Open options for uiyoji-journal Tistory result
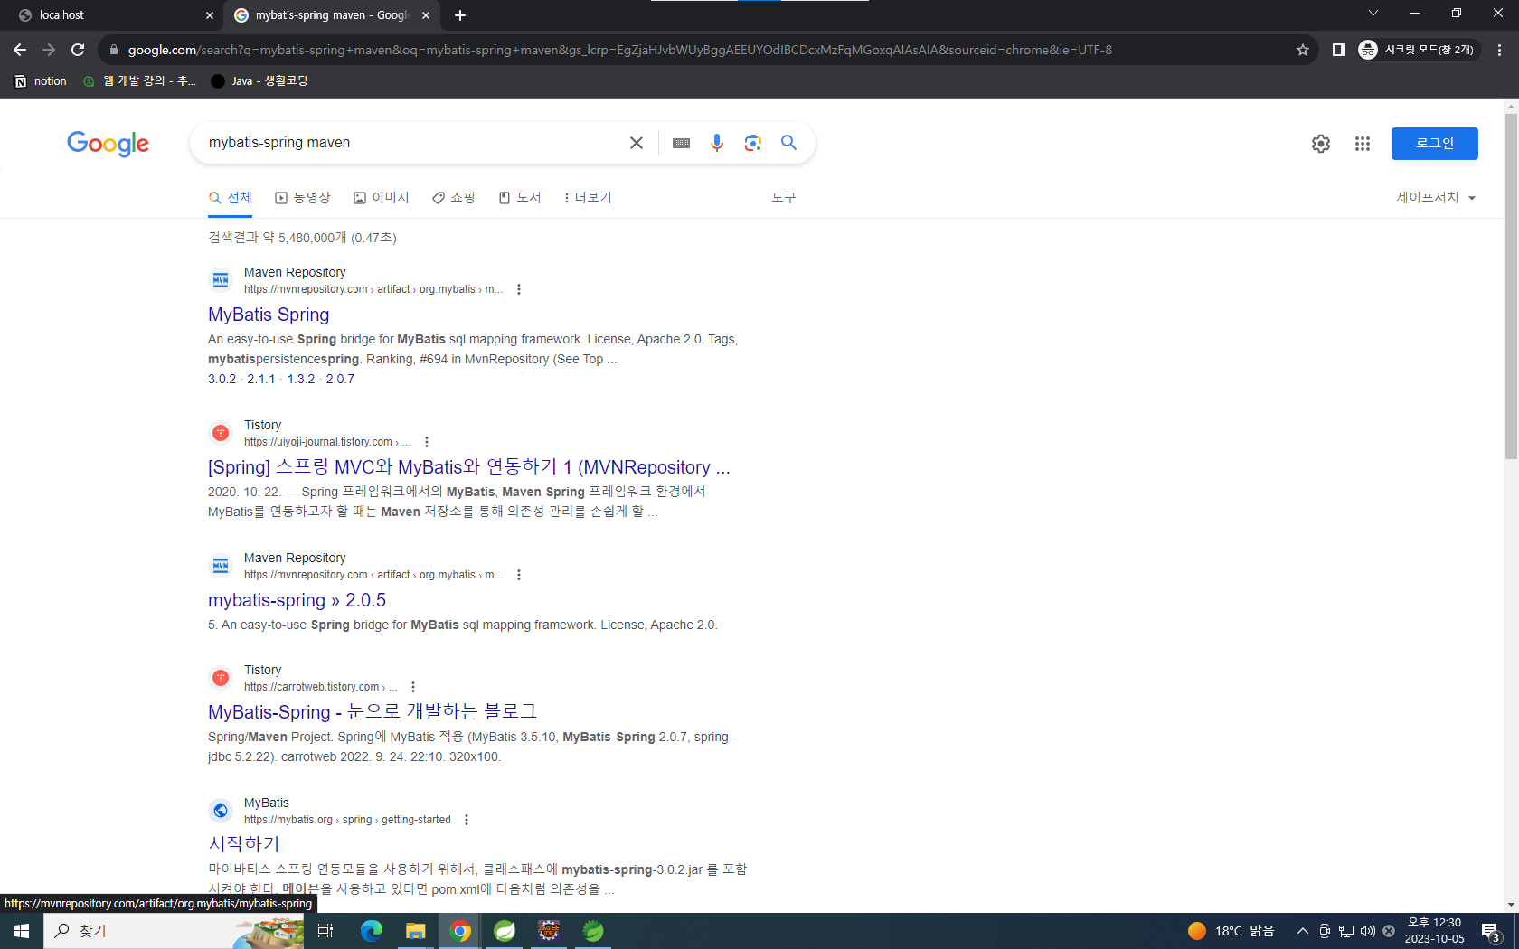This screenshot has height=949, width=1519. pyautogui.click(x=427, y=442)
